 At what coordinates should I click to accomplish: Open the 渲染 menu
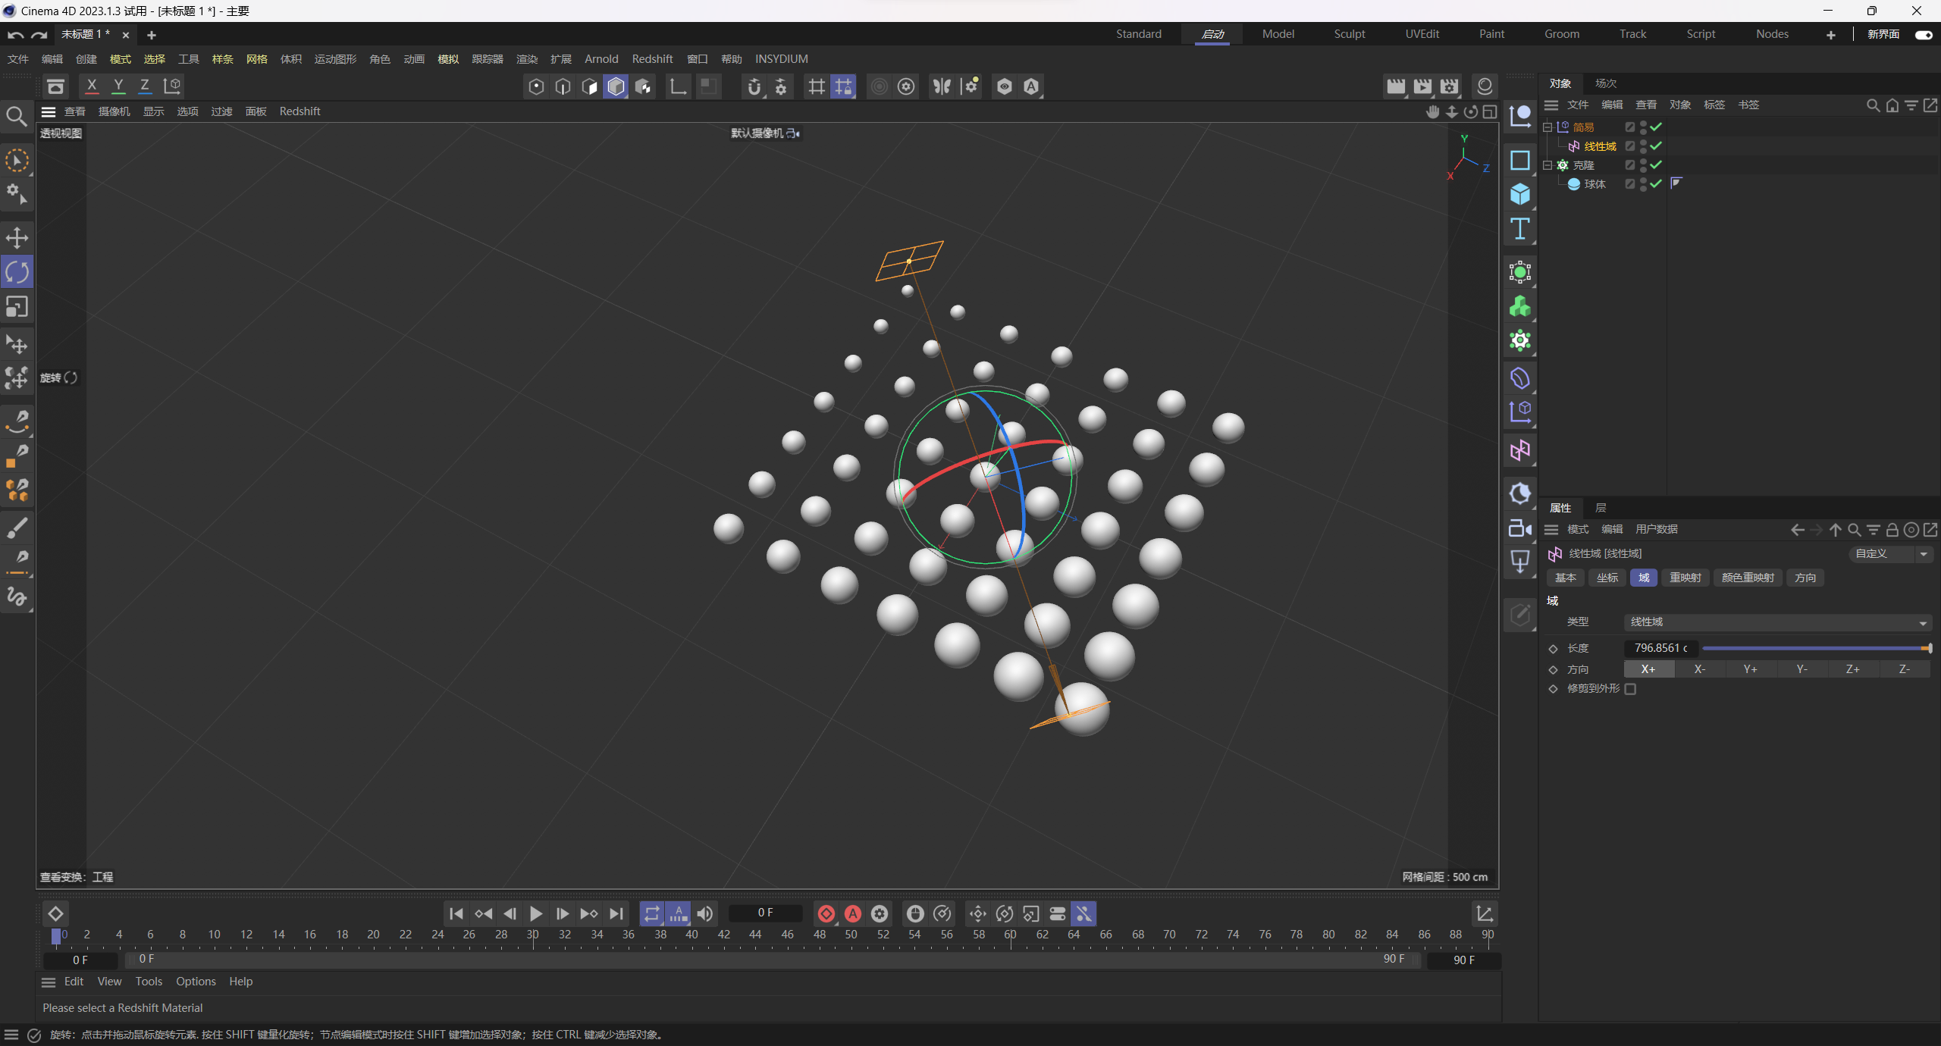point(526,59)
